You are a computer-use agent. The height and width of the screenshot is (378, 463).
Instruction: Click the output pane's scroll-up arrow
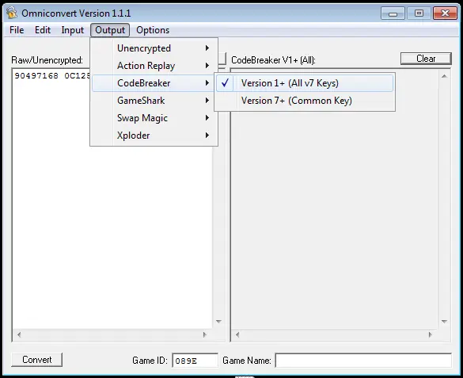pos(444,76)
